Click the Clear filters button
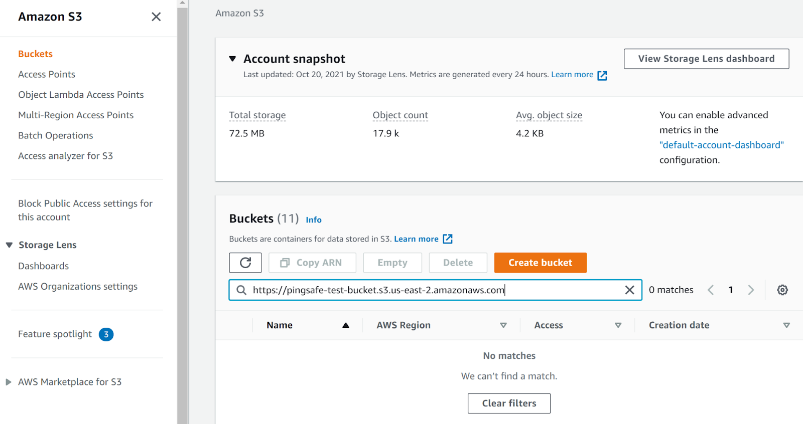Screen dimensions: 803x424 pos(509,403)
